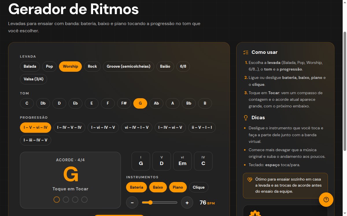
Task: Set key to C
Action: (27, 103)
